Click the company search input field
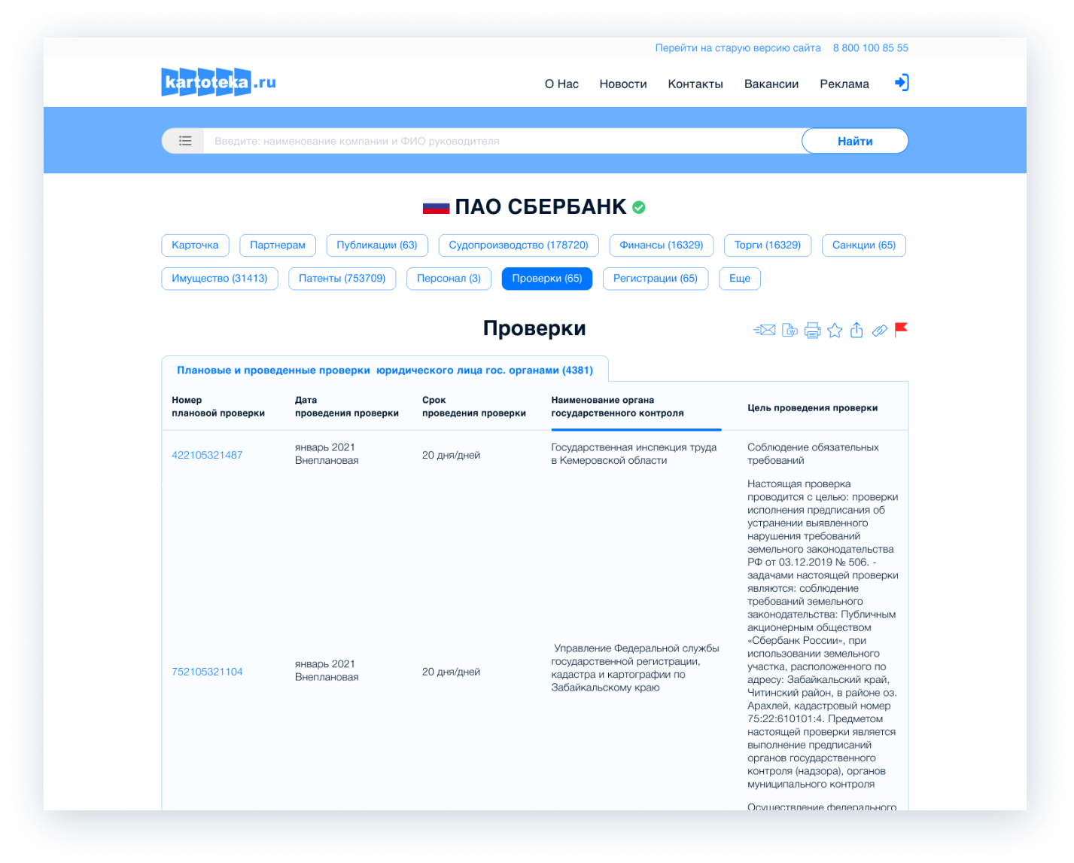The width and height of the screenshot is (1074, 863). click(x=503, y=141)
